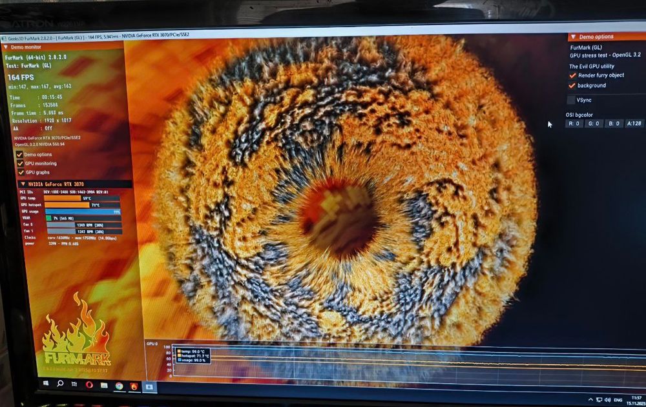Screen dimensions: 646x407
Task: Open taskbar search magnifier
Action: 60,383
